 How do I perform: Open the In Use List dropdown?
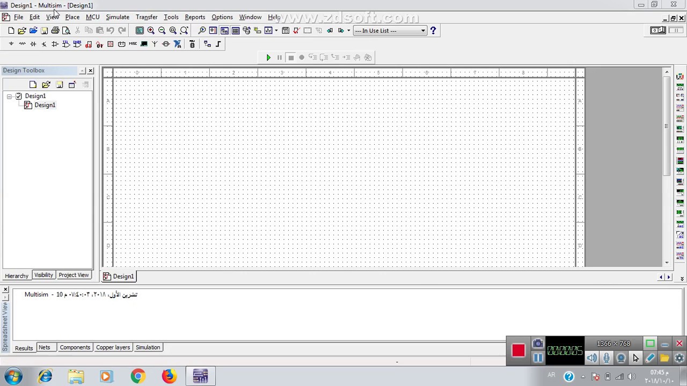(390, 31)
